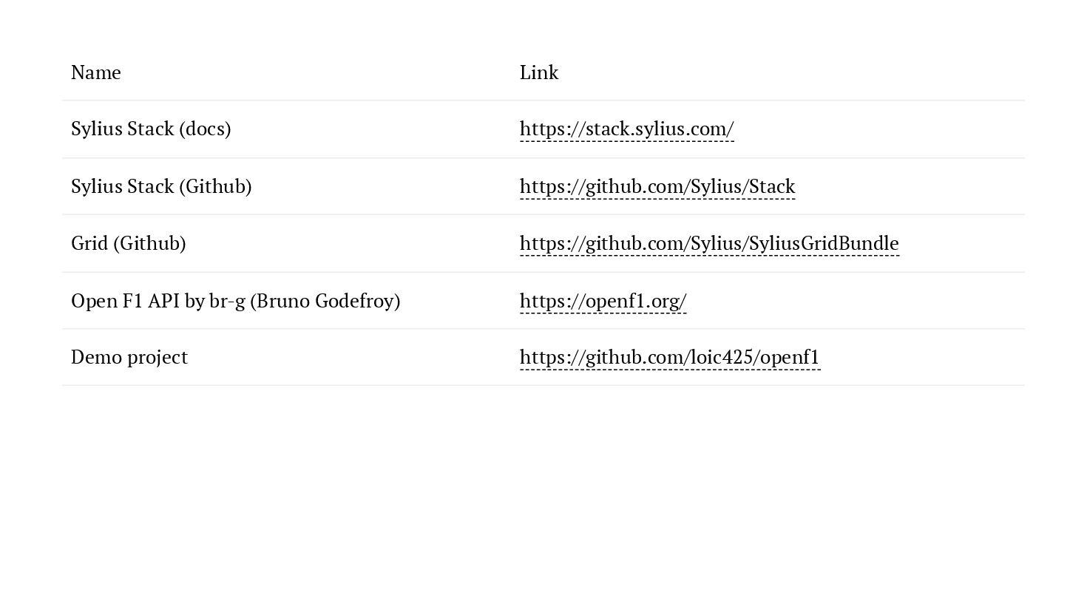Open the loic425/openf1 demo repository link

coord(669,357)
